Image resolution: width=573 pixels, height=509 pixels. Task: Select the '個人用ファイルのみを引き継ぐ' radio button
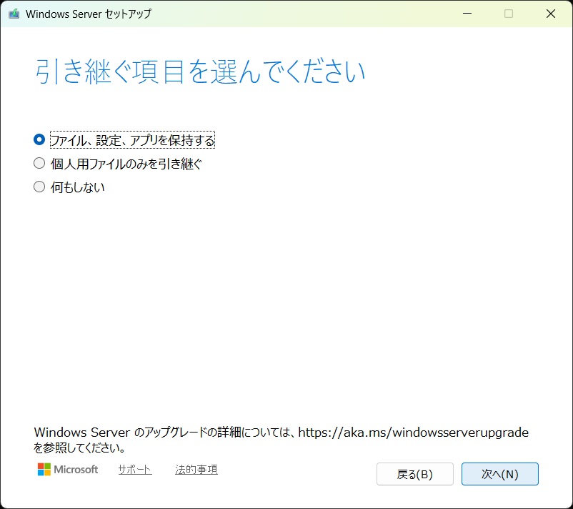(x=39, y=164)
